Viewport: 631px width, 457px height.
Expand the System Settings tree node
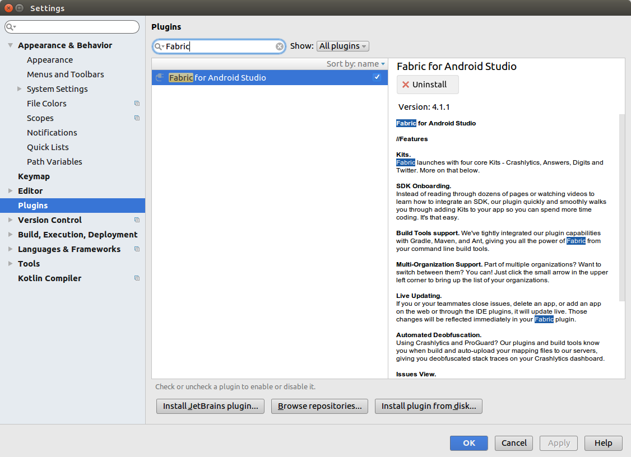[20, 89]
